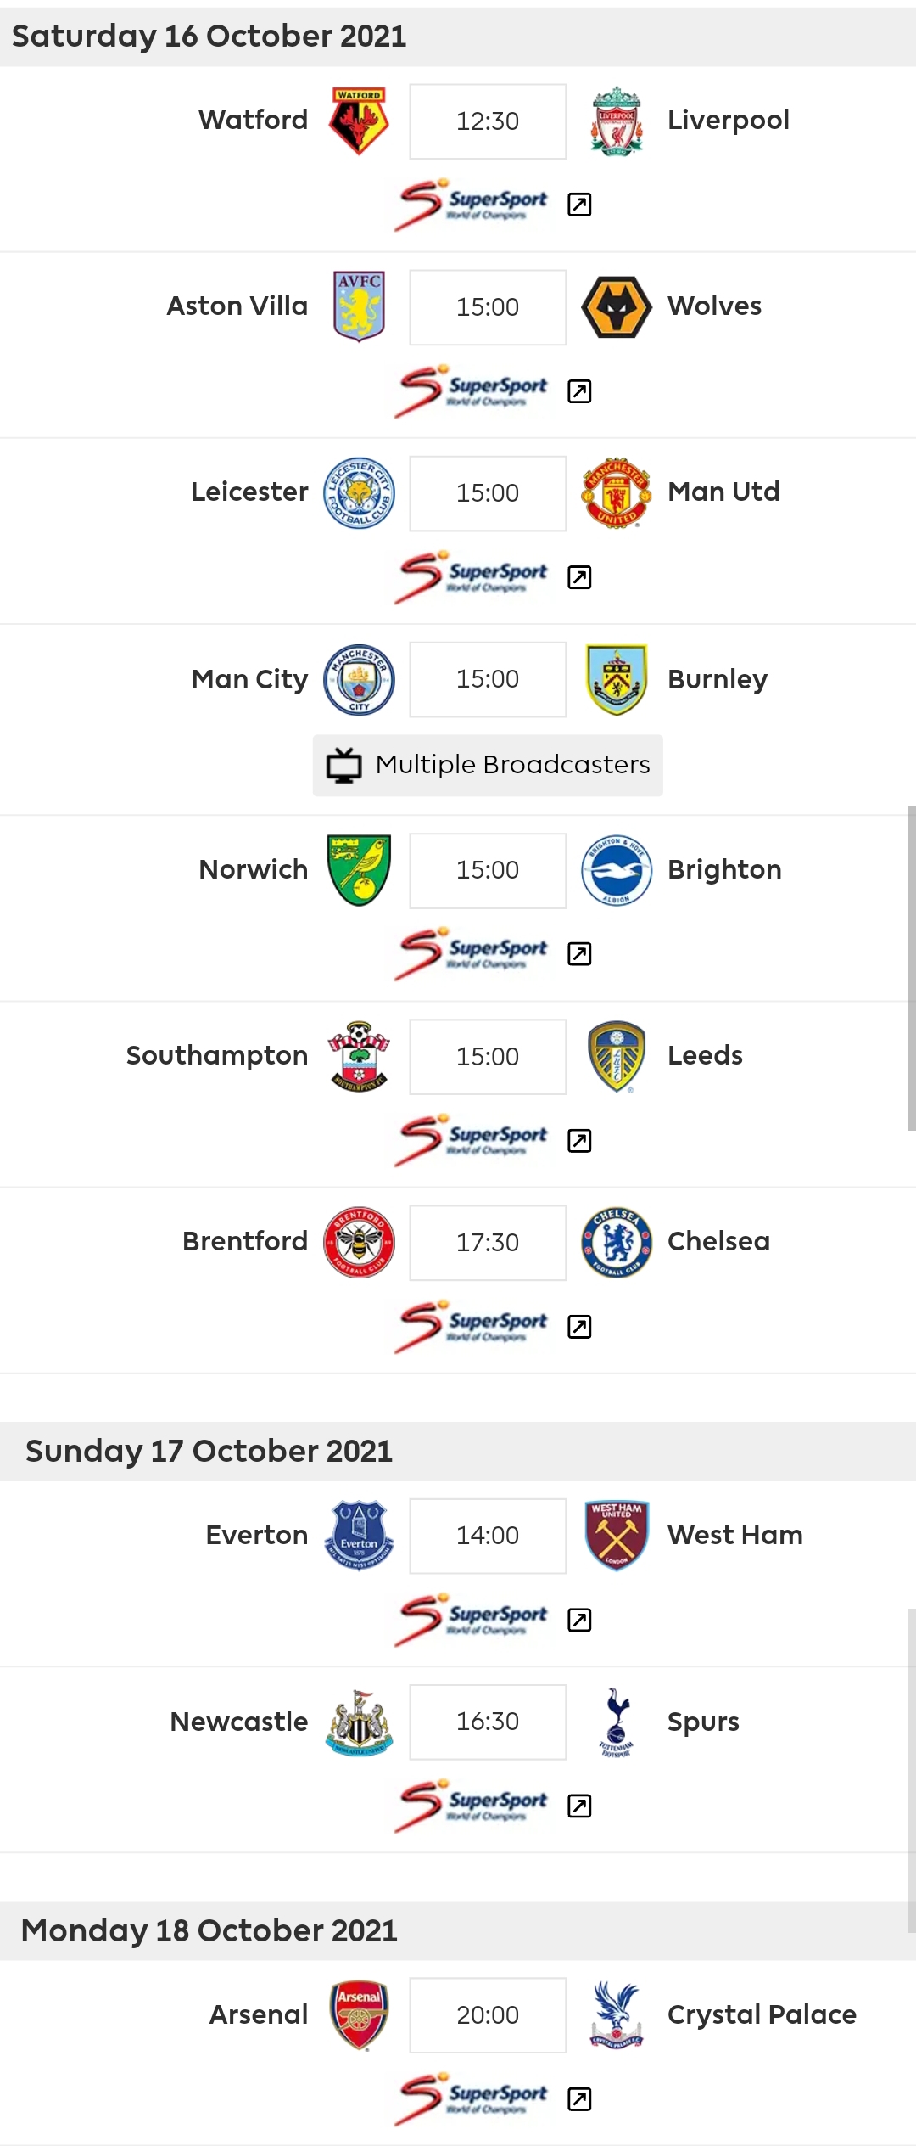Click the Spurs cockerel crest
This screenshot has height=2146, width=916.
pyautogui.click(x=617, y=1722)
